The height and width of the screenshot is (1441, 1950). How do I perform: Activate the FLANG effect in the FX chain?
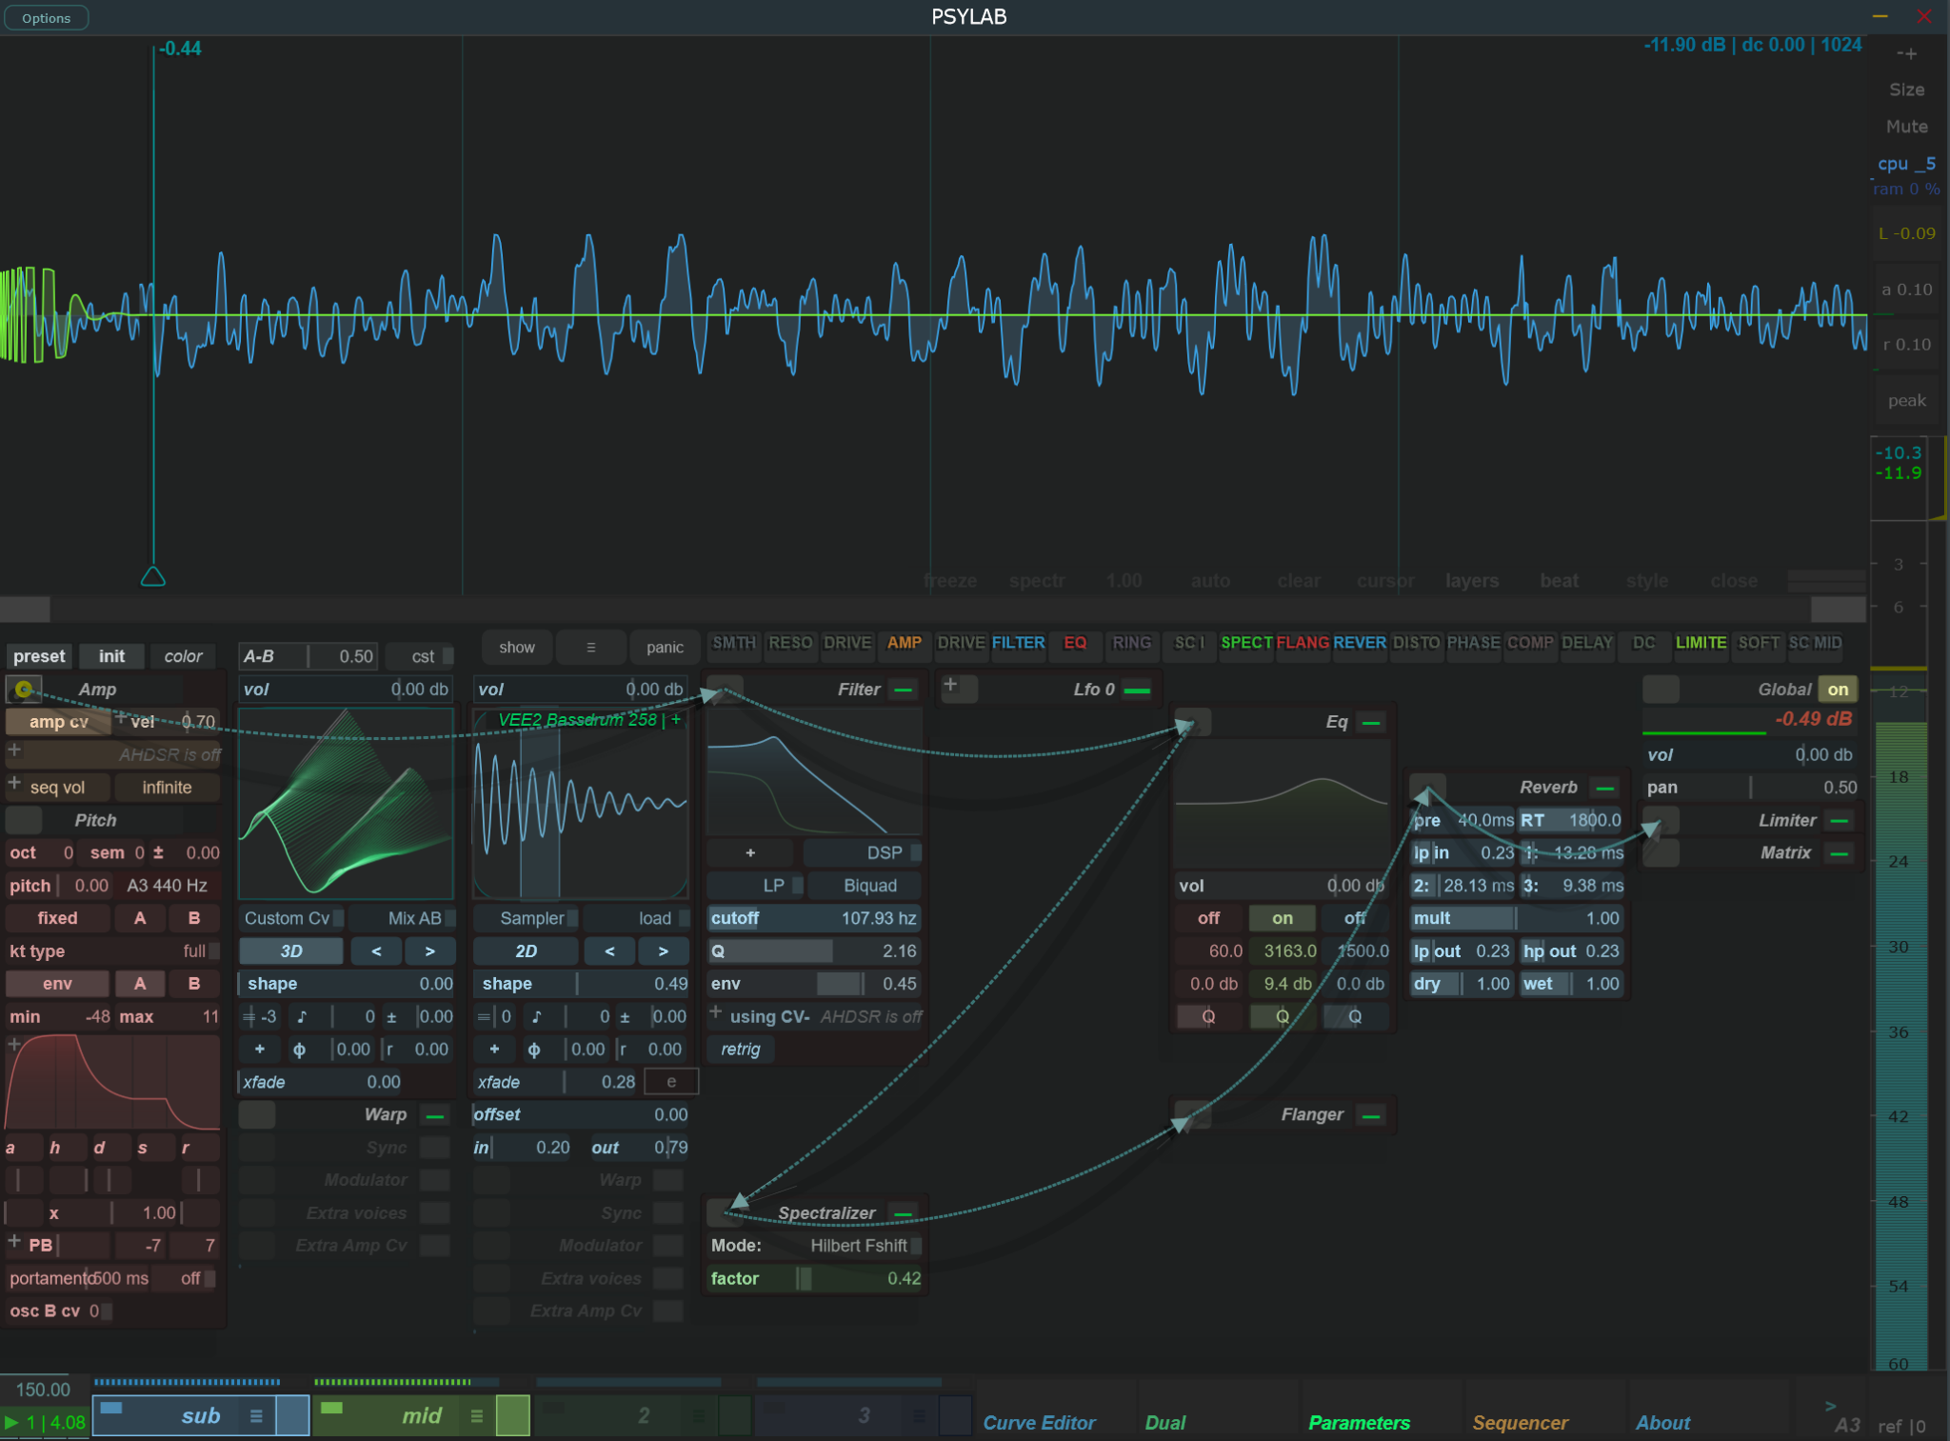coord(1303,643)
